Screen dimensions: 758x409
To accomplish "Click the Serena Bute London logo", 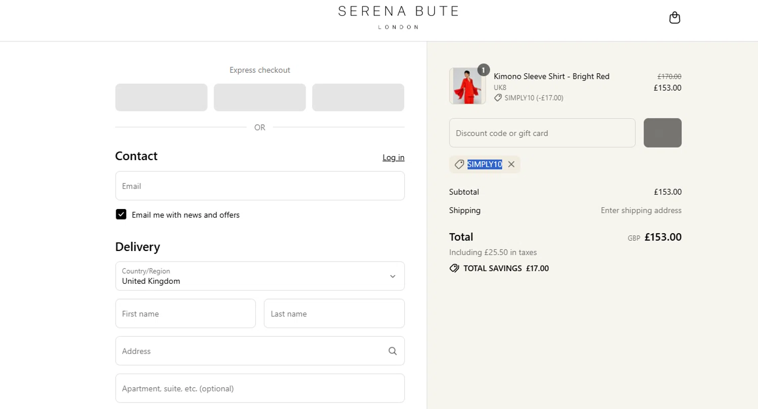I will (398, 17).
